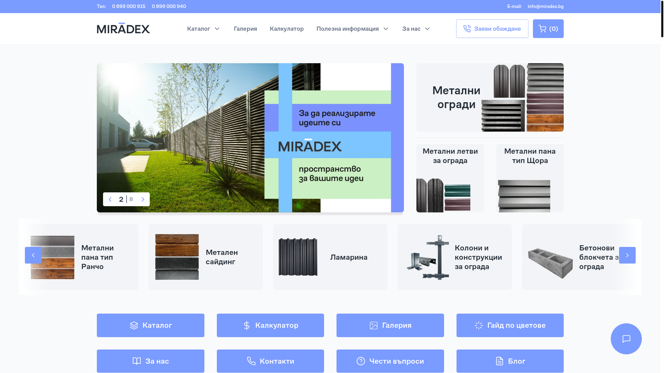Click the hero slider progress bar

click(x=250, y=214)
